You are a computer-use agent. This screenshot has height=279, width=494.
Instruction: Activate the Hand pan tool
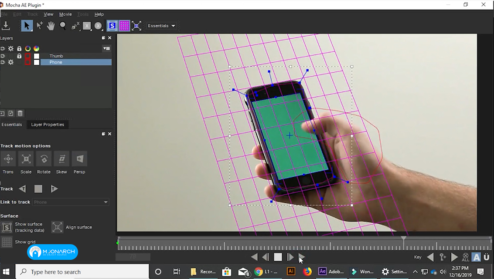coord(51,26)
